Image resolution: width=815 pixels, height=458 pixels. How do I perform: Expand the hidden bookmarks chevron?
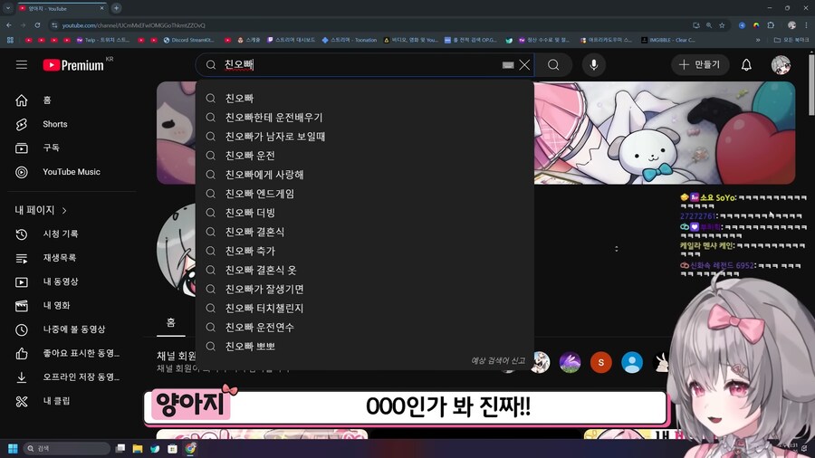coord(758,40)
